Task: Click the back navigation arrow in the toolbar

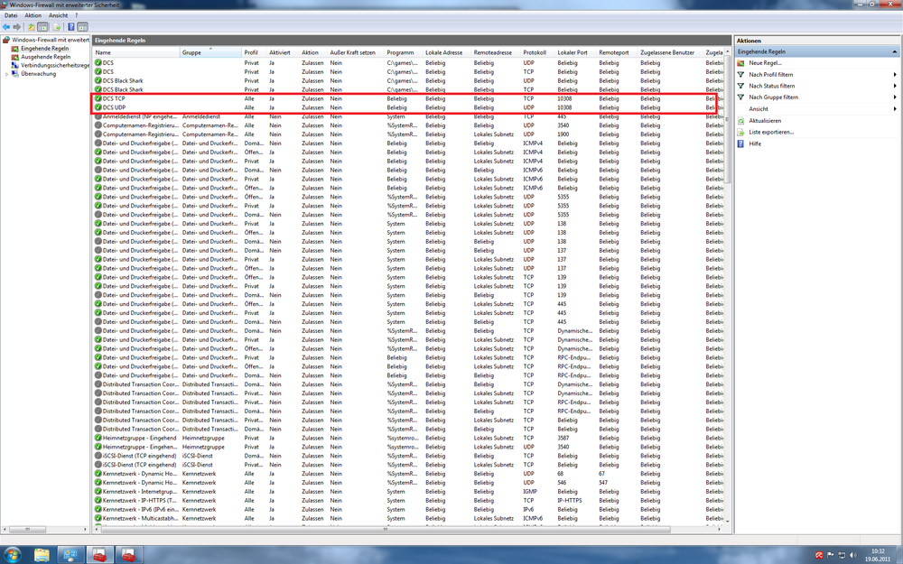Action: pyautogui.click(x=7, y=26)
